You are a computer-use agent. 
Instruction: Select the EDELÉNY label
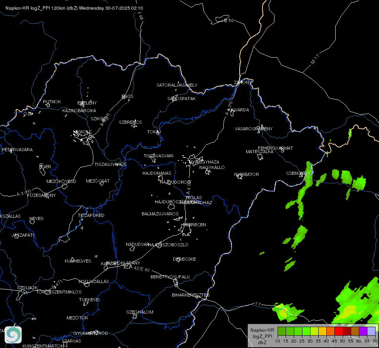coord(87,103)
